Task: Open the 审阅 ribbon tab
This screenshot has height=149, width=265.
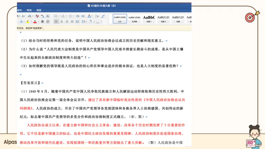Action: (29, 10)
